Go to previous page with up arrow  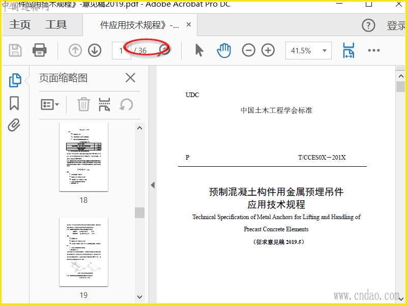pyautogui.click(x=75, y=50)
